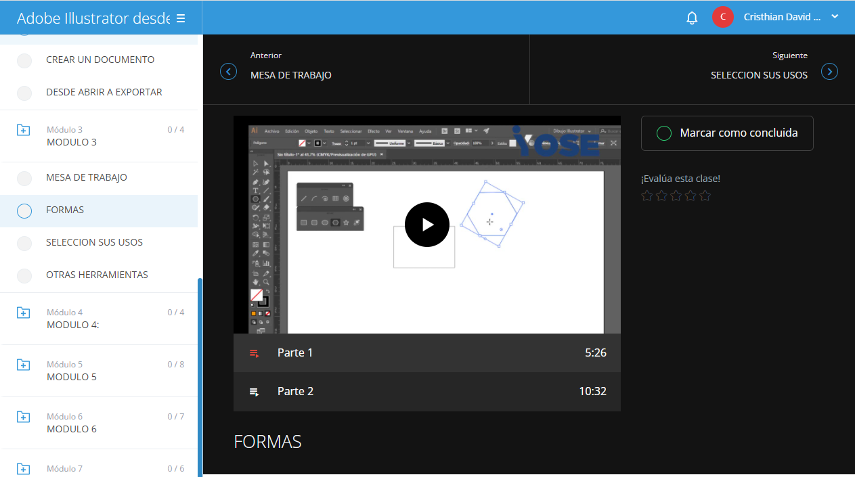Toggle completion circle for CREAR UN DOCUMENTO

click(x=24, y=61)
